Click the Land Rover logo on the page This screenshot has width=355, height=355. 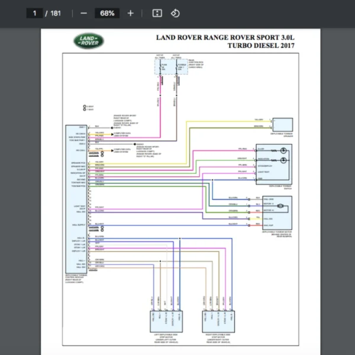tap(88, 41)
